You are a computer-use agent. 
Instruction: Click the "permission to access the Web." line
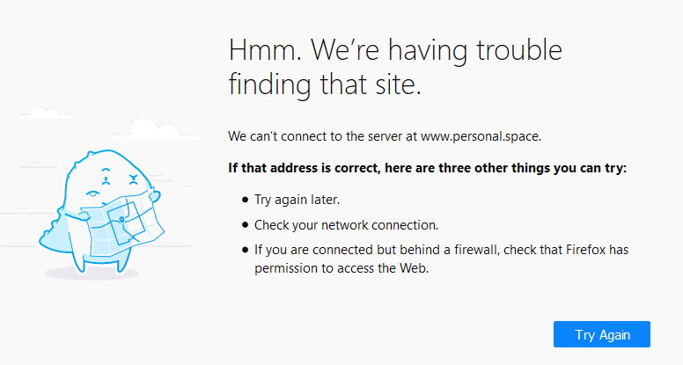pos(341,269)
